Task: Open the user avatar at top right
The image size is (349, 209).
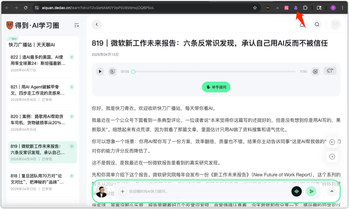Action: point(336,25)
